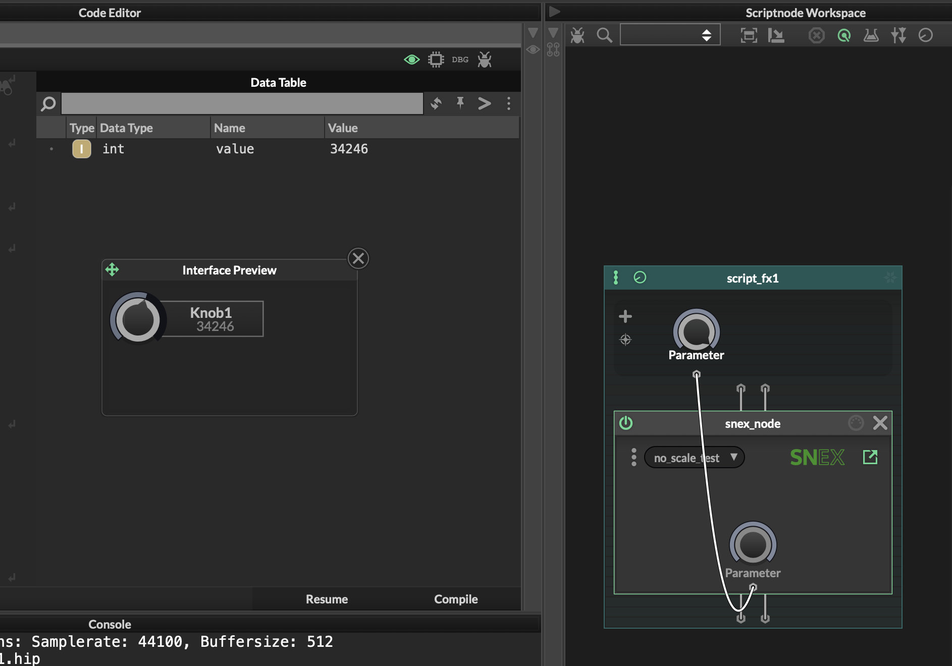Click the Compile button
Screen dimensions: 952x666
[456, 599]
